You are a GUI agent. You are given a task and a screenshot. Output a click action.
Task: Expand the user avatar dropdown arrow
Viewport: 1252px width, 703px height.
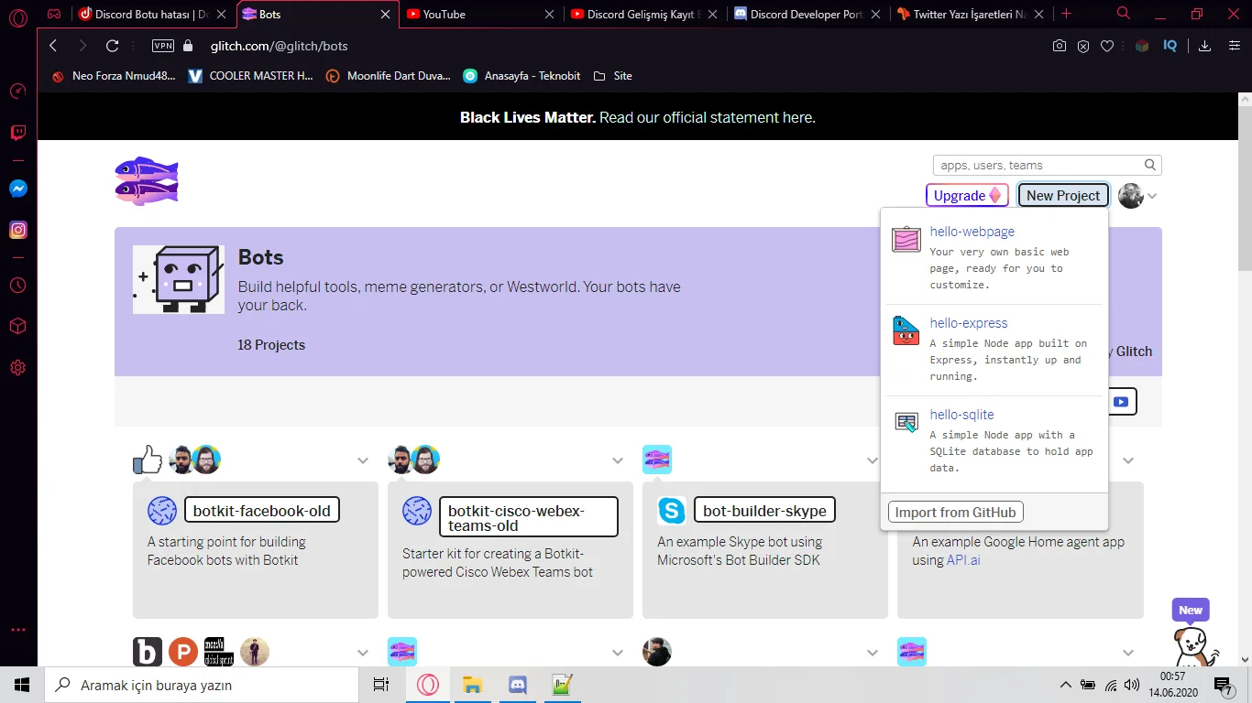[1152, 196]
